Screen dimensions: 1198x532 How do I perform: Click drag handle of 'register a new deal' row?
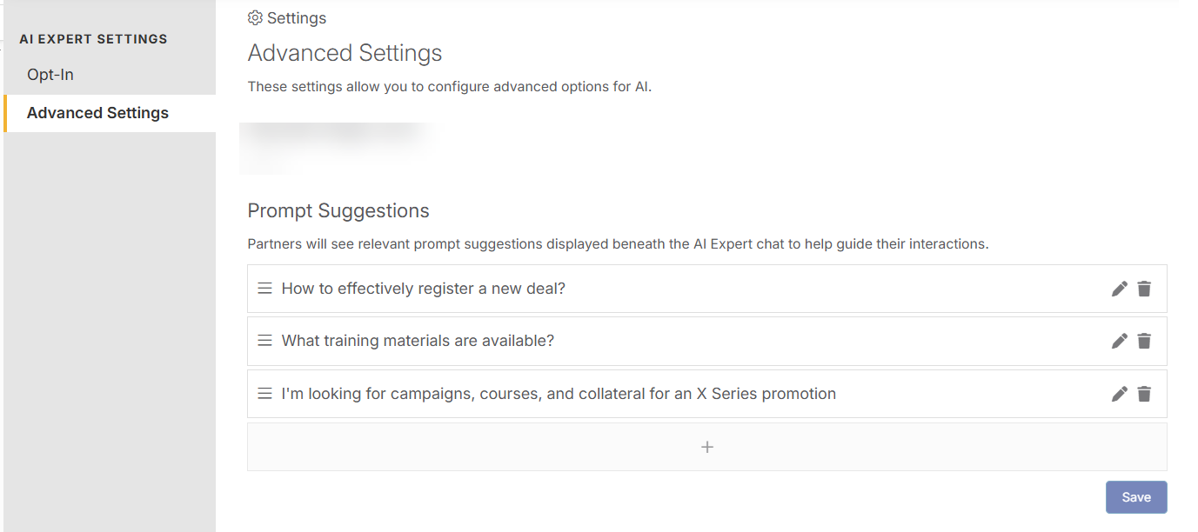click(265, 288)
